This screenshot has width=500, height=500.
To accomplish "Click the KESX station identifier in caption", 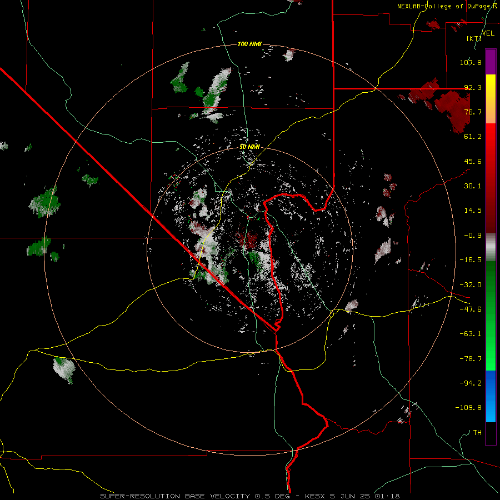I will point(316,496).
